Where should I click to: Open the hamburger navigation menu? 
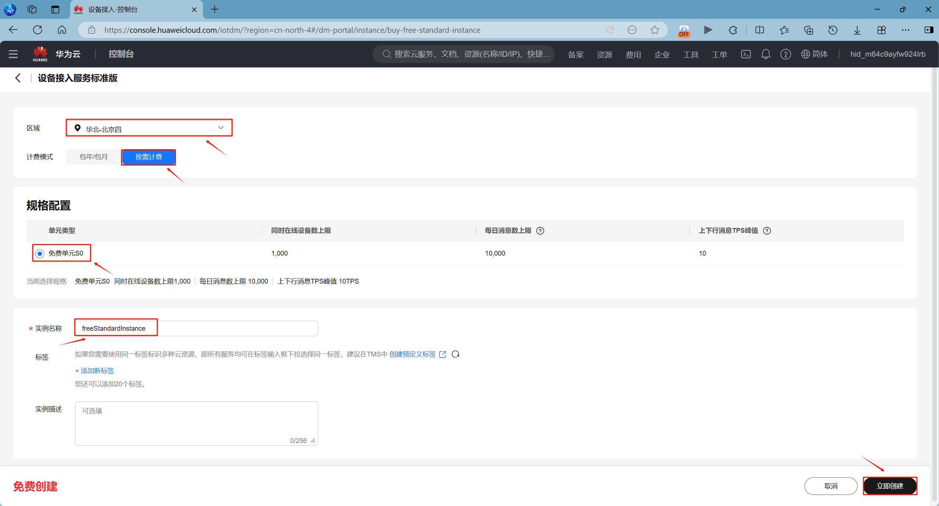(13, 54)
